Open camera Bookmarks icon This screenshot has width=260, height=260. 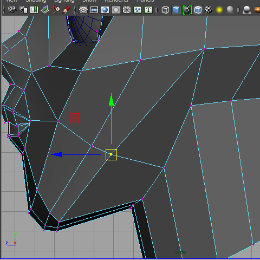pos(34,10)
